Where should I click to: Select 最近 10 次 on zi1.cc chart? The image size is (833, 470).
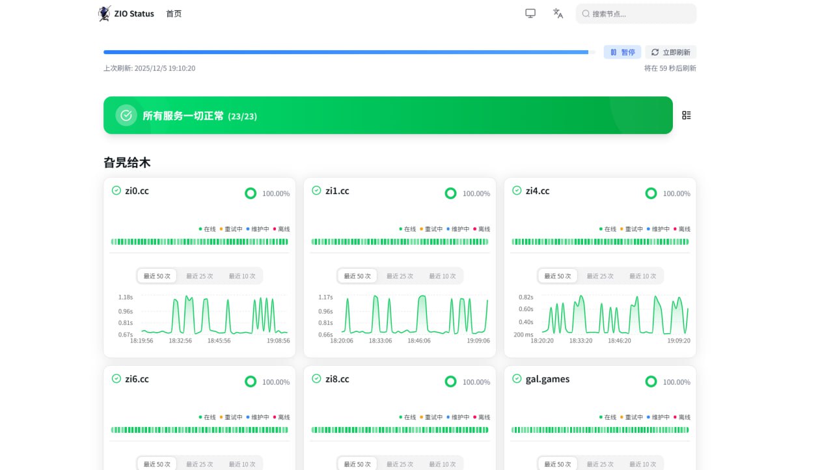(x=443, y=276)
